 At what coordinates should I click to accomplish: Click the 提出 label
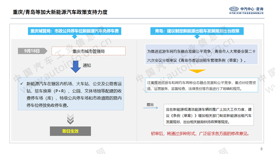[x=150, y=105]
